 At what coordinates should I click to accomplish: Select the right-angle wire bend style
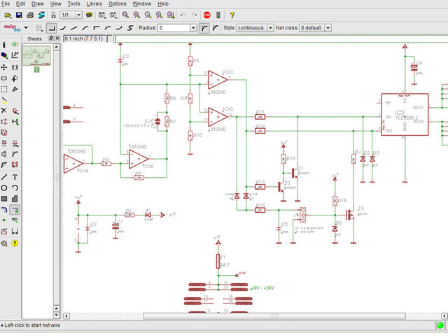(52, 28)
